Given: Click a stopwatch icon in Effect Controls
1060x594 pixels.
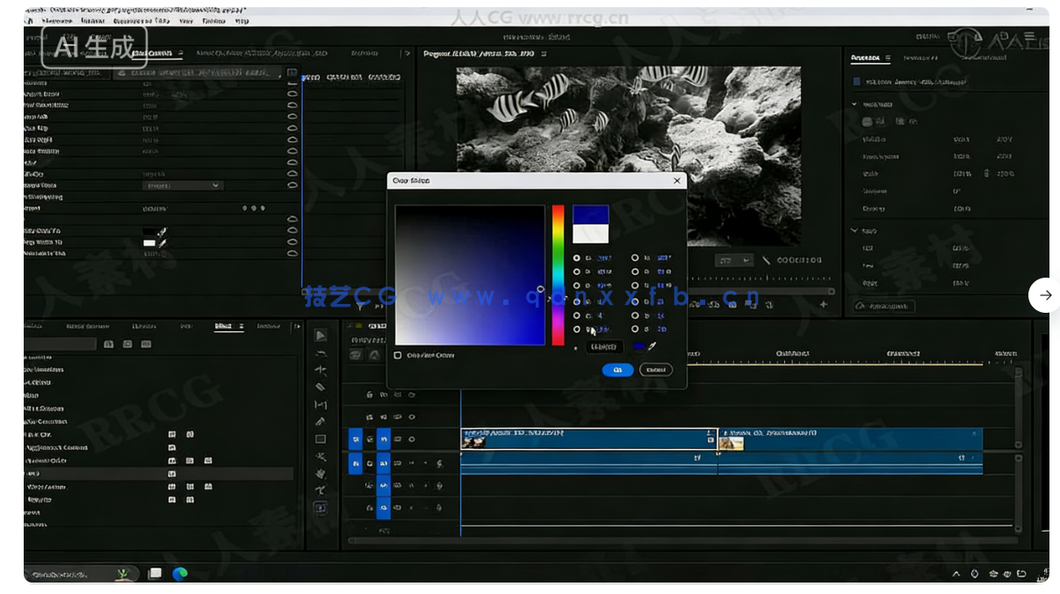Looking at the screenshot, I should (290, 93).
